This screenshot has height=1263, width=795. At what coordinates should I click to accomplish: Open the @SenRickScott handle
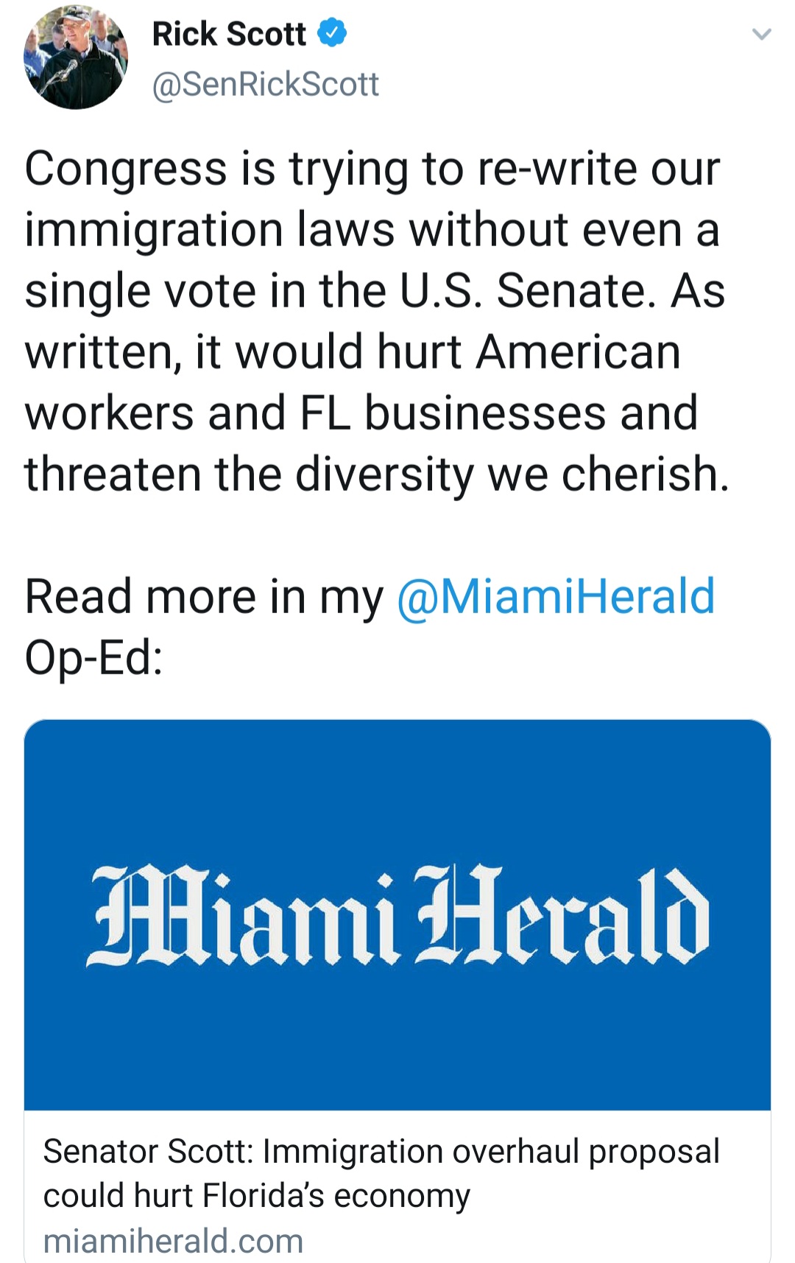(x=265, y=84)
